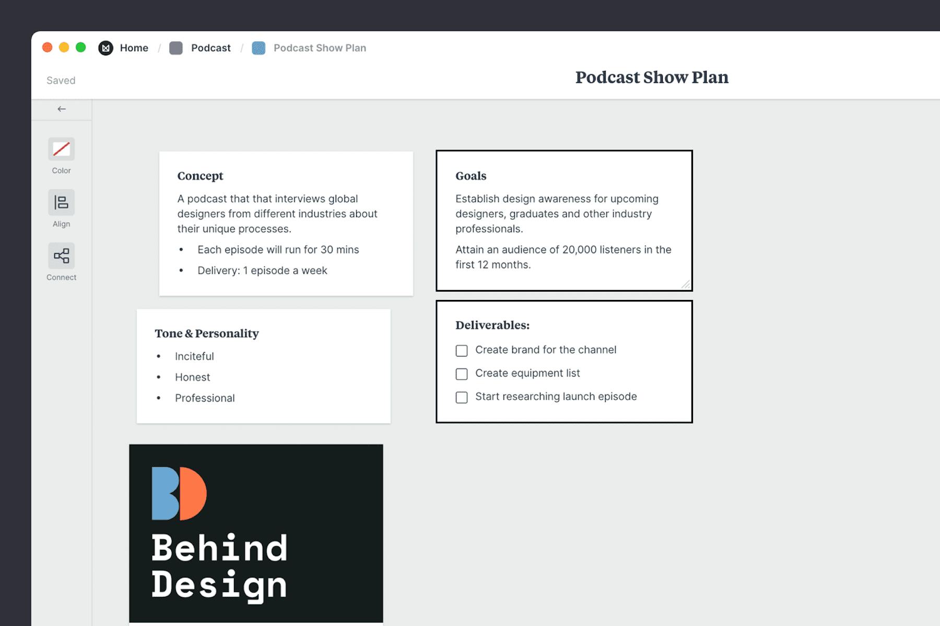Open the Podcast board from the breadcrumb
The width and height of the screenshot is (940, 626).
coord(210,47)
